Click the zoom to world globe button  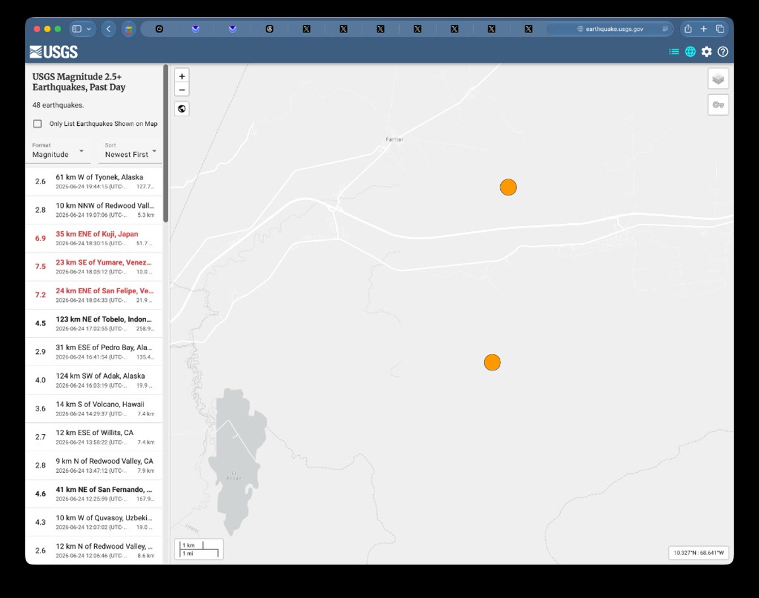click(x=182, y=109)
